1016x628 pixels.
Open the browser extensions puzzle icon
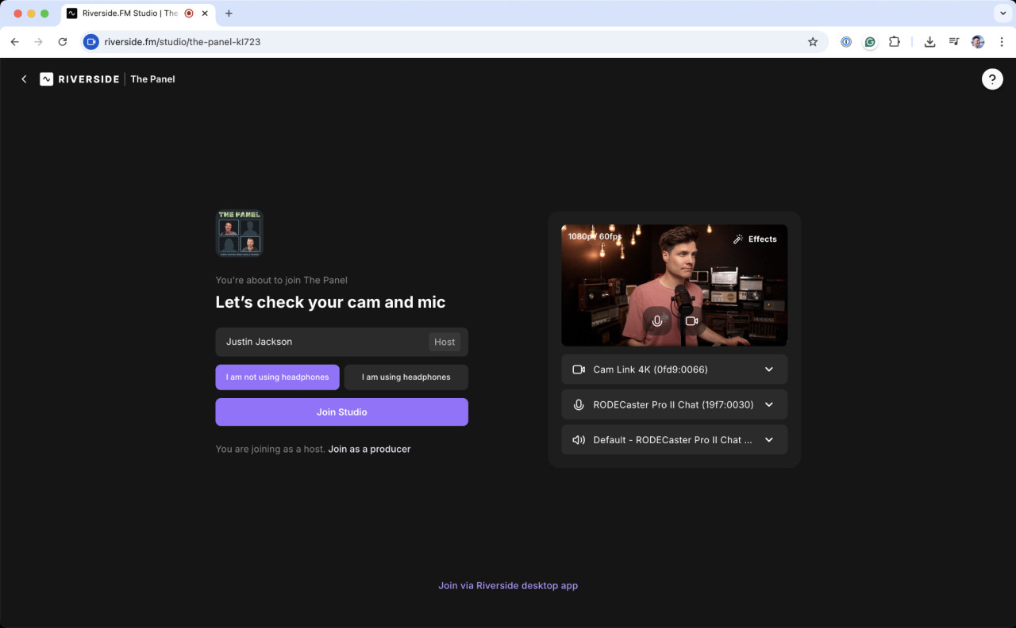[895, 42]
